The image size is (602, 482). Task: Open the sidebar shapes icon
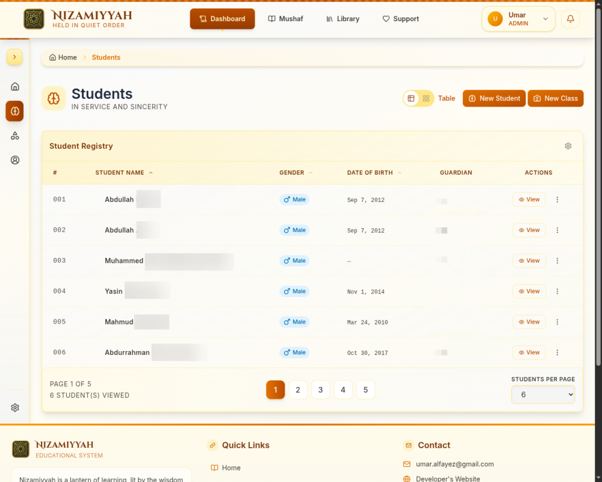click(x=15, y=136)
